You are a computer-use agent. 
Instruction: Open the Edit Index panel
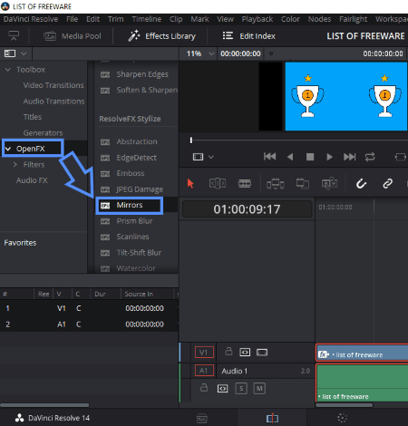point(249,36)
